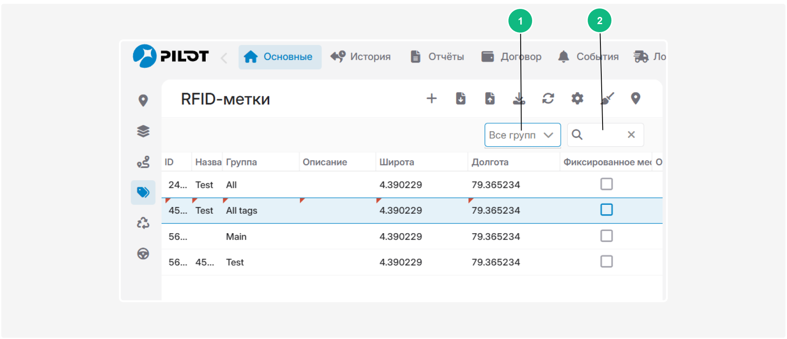Click name cell "45..." in the last row
787x339 pixels.
coord(205,262)
